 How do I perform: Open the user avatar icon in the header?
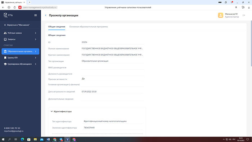pos(220,15)
